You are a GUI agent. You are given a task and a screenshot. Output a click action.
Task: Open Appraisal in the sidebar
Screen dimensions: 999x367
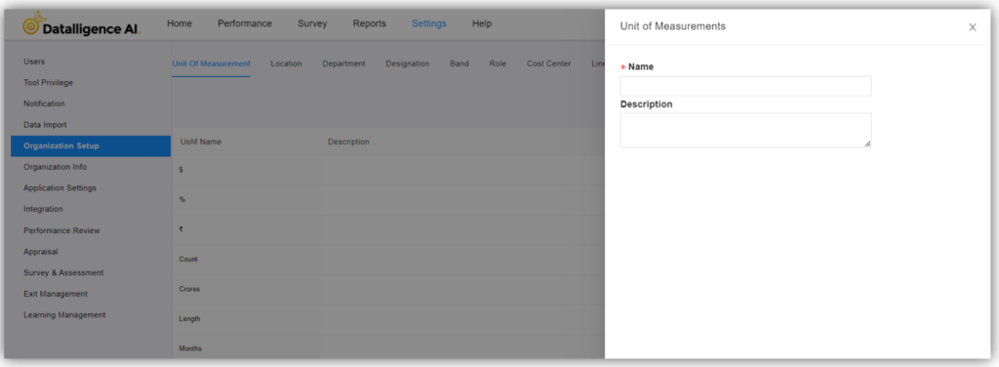click(x=91, y=252)
